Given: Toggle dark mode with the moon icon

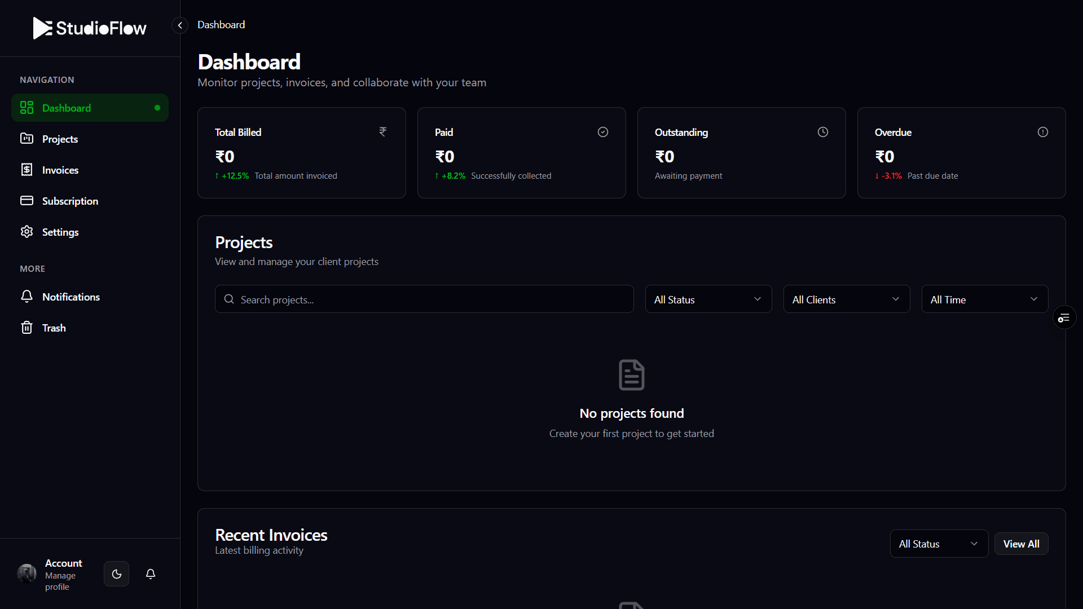Looking at the screenshot, I should tap(116, 573).
